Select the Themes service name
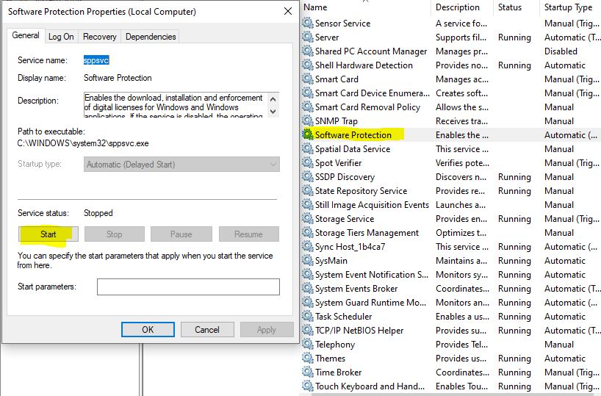This screenshot has height=396, width=601. [330, 359]
